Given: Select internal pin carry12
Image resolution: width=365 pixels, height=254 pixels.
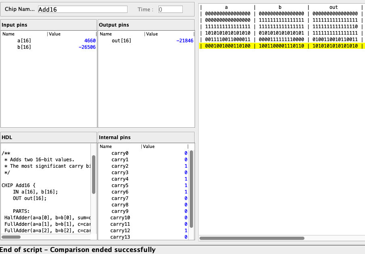Looking at the screenshot, I should (143, 231).
